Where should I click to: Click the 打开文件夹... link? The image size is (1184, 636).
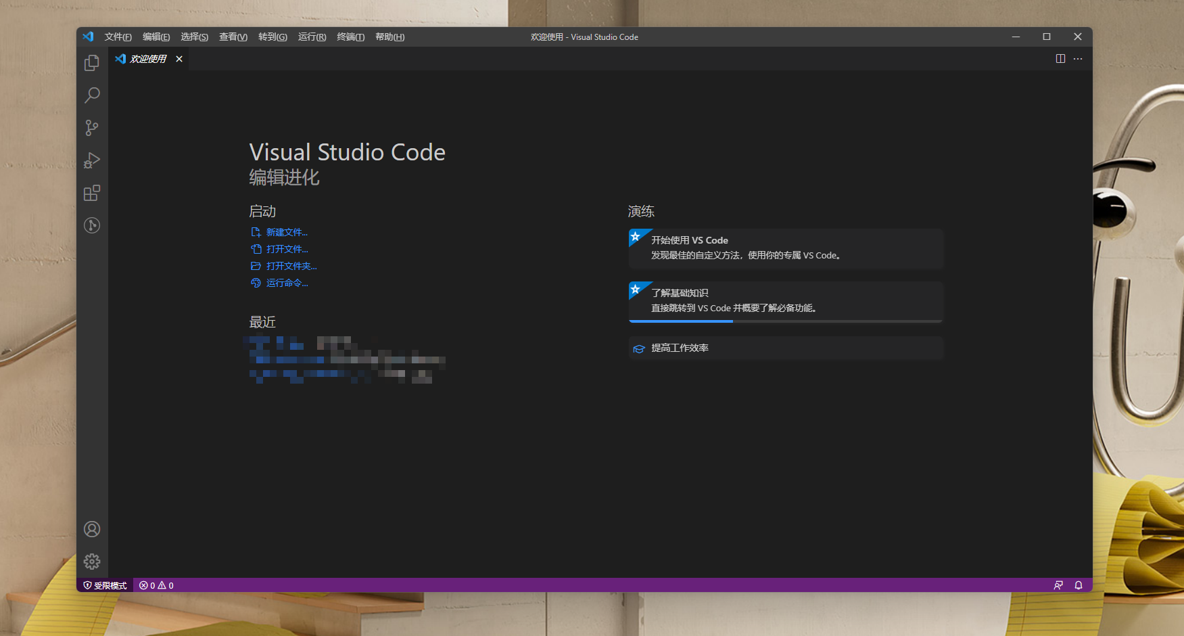click(x=284, y=266)
